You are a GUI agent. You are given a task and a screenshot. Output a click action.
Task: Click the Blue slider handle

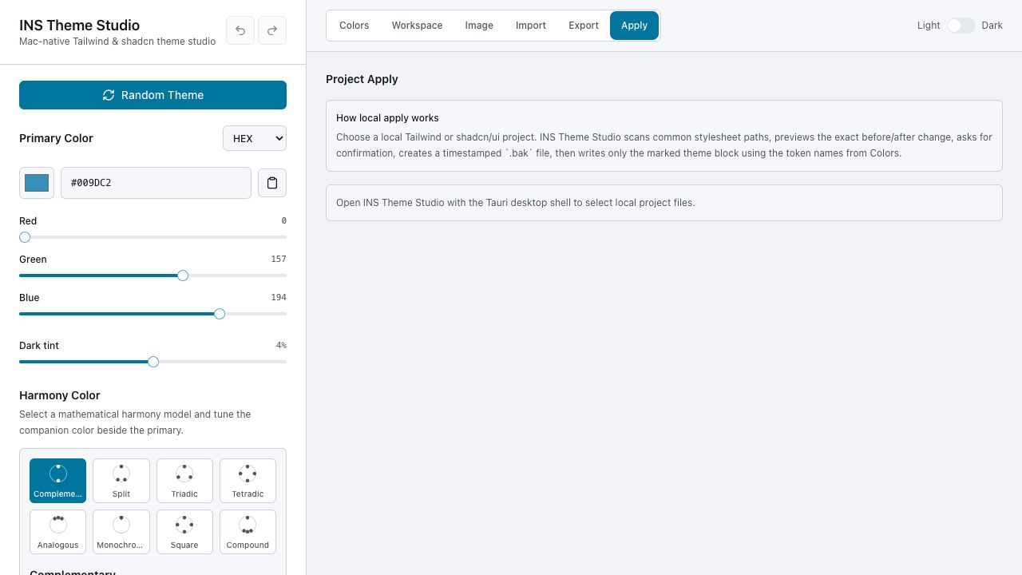click(220, 314)
